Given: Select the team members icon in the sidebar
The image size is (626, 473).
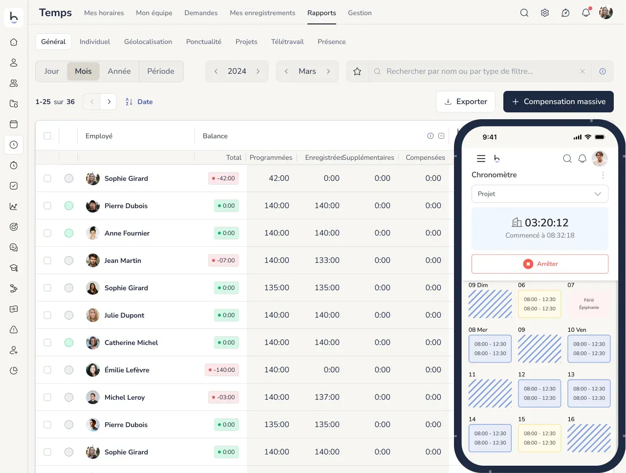Looking at the screenshot, I should 14,83.
